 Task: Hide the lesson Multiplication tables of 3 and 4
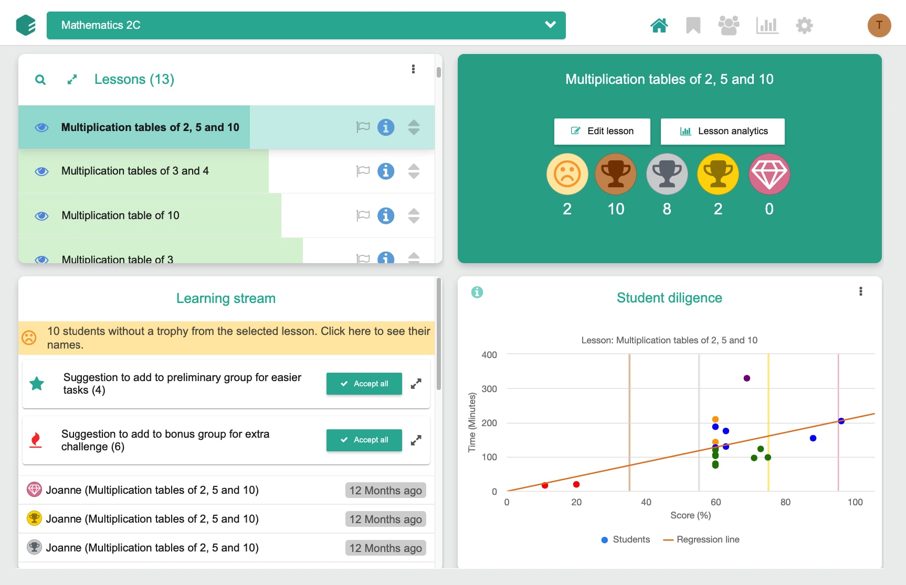[x=41, y=171]
